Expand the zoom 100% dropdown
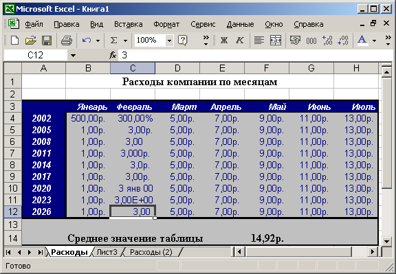 [x=169, y=41]
